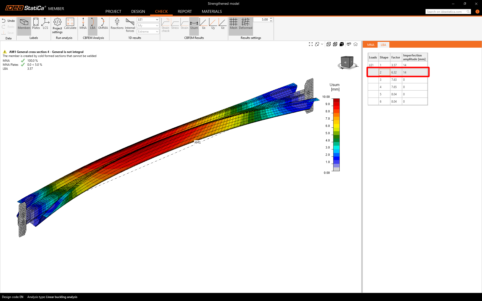
Task: Toggle Mesh display
Action: pyautogui.click(x=233, y=24)
